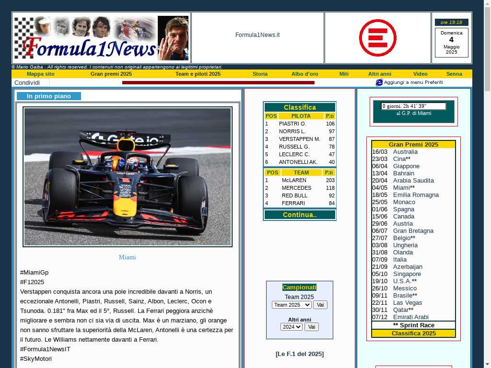Click Vai next to the 2024 dropdown
Image resolution: width=491 pixels, height=368 pixels.
click(x=311, y=327)
